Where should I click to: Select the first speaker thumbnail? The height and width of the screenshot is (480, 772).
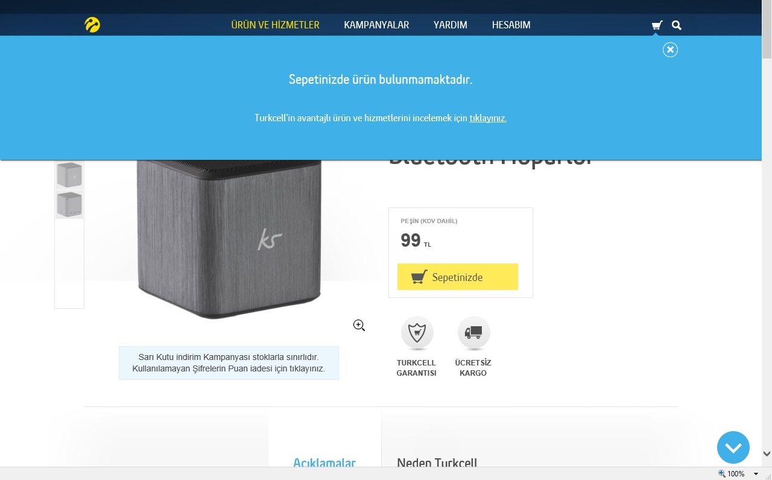[x=69, y=175]
